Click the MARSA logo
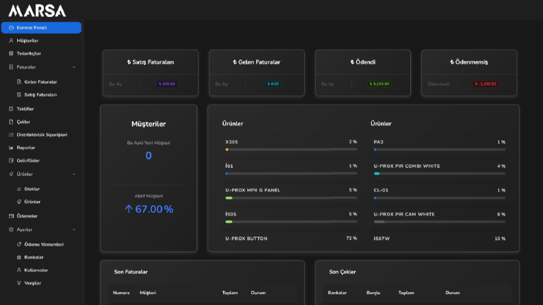 [x=37, y=11]
